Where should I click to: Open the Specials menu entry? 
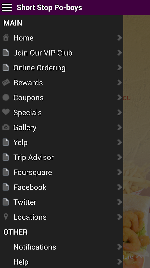(62, 113)
